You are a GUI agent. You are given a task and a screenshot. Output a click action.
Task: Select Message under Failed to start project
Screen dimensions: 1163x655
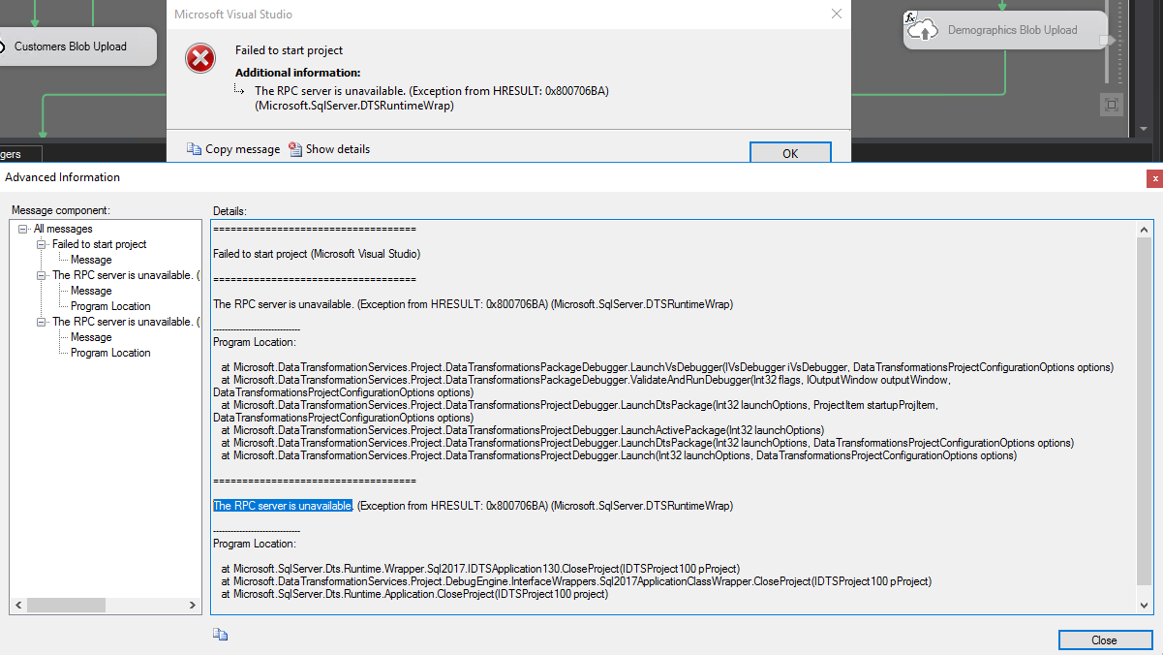coord(91,260)
